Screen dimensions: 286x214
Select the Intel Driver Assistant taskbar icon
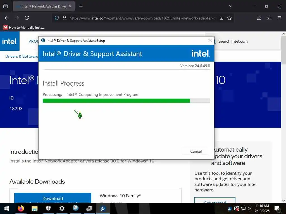(103, 208)
